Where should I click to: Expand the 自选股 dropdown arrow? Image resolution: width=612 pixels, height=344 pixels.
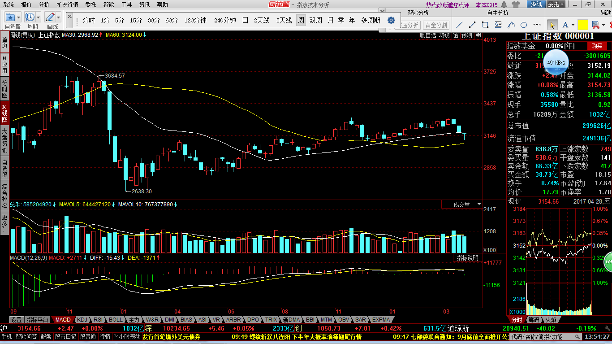tap(18, 17)
